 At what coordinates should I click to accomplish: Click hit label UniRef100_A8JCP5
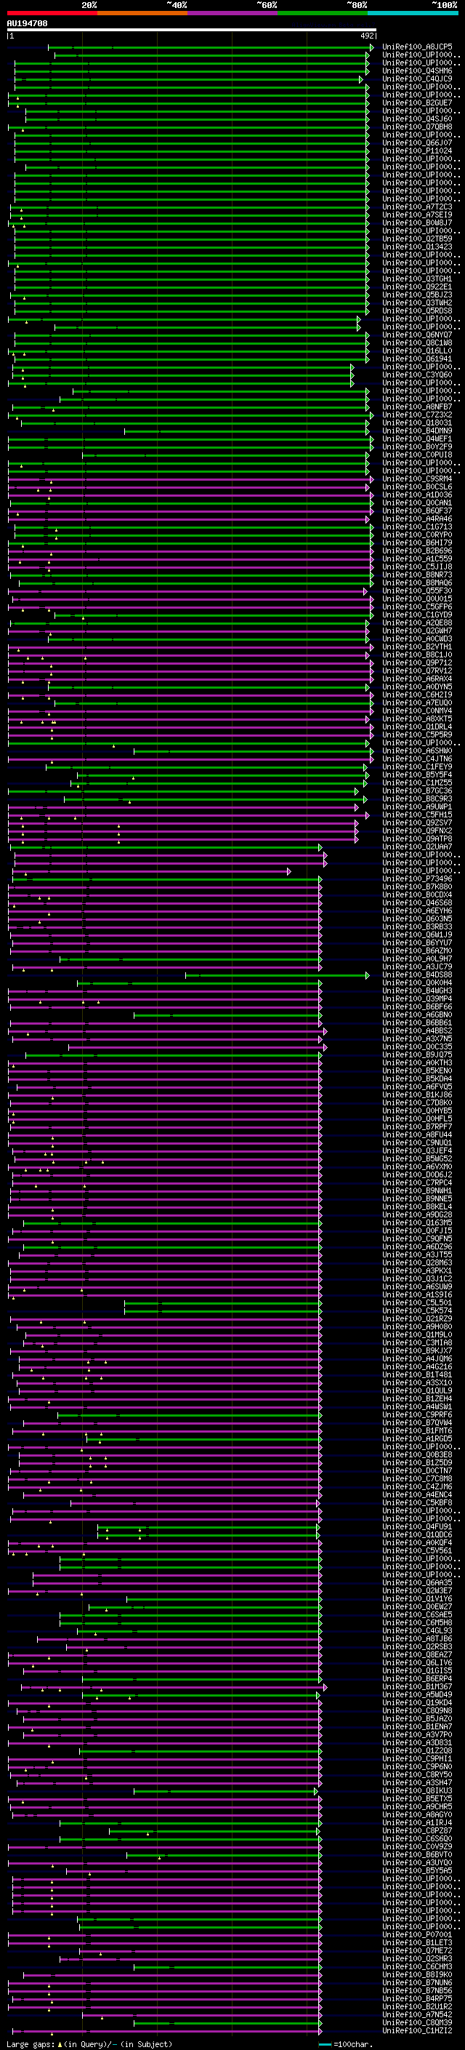[x=417, y=47]
